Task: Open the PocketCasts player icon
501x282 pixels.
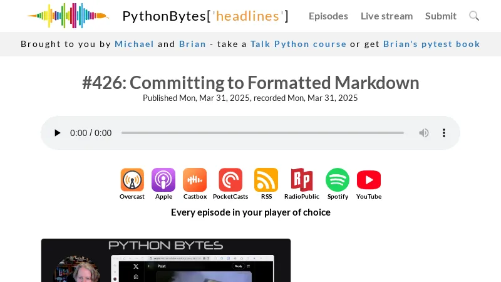Action: coord(230,180)
